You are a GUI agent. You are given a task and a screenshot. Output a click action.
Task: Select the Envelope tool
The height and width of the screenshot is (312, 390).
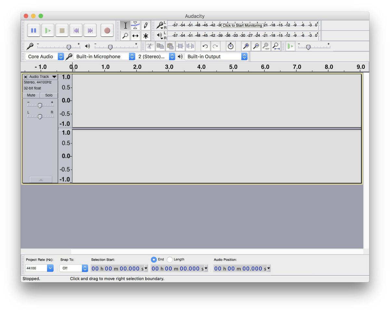(x=135, y=25)
